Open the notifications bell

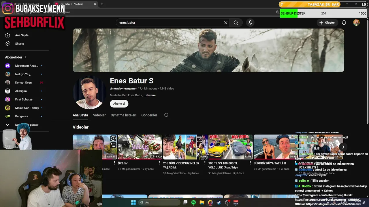click(344, 23)
